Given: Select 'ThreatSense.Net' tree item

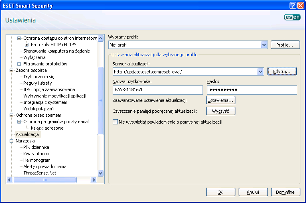Looking at the screenshot, I should (40, 173).
